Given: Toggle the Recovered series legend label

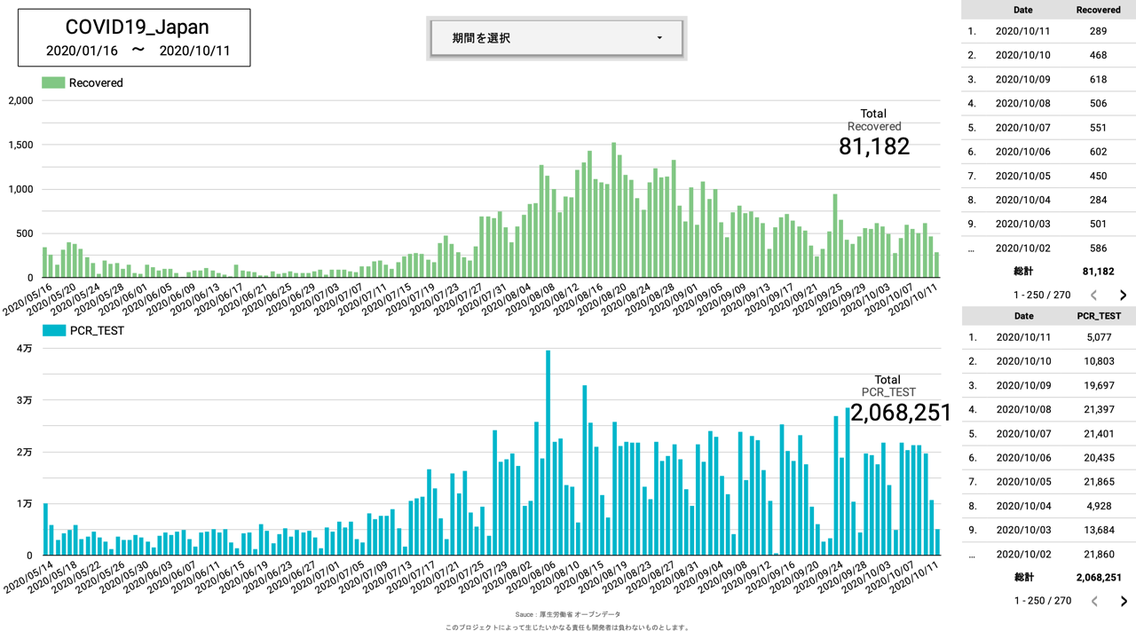Looking at the screenshot, I should coord(96,83).
